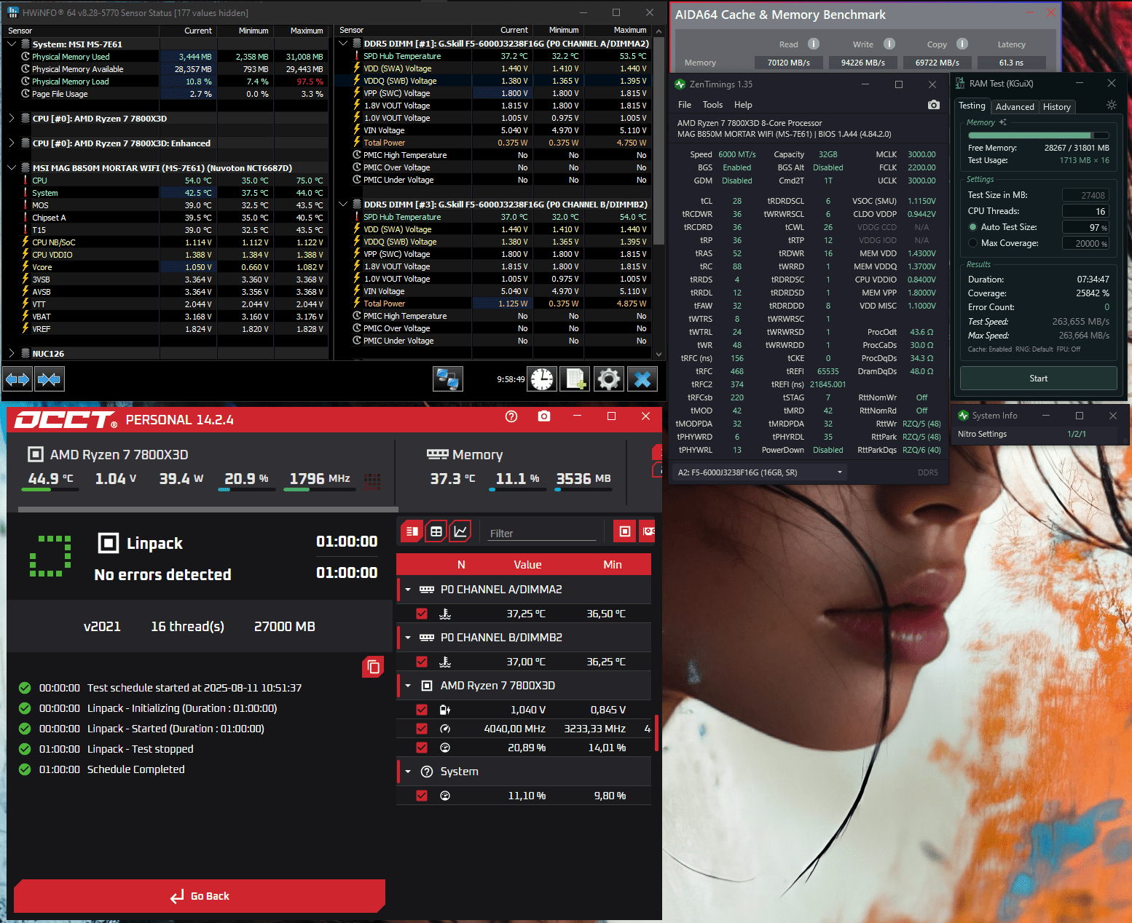Open ZenTimings File menu
The width and height of the screenshot is (1132, 923).
685,105
